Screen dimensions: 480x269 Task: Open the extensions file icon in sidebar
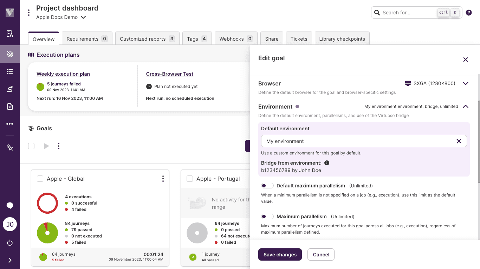(9, 106)
